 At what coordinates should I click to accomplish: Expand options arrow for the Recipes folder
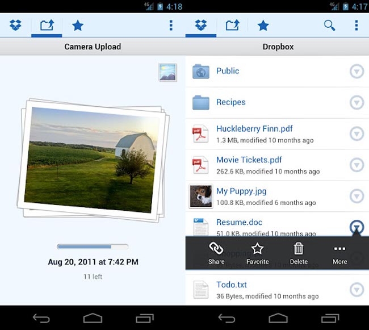click(357, 103)
